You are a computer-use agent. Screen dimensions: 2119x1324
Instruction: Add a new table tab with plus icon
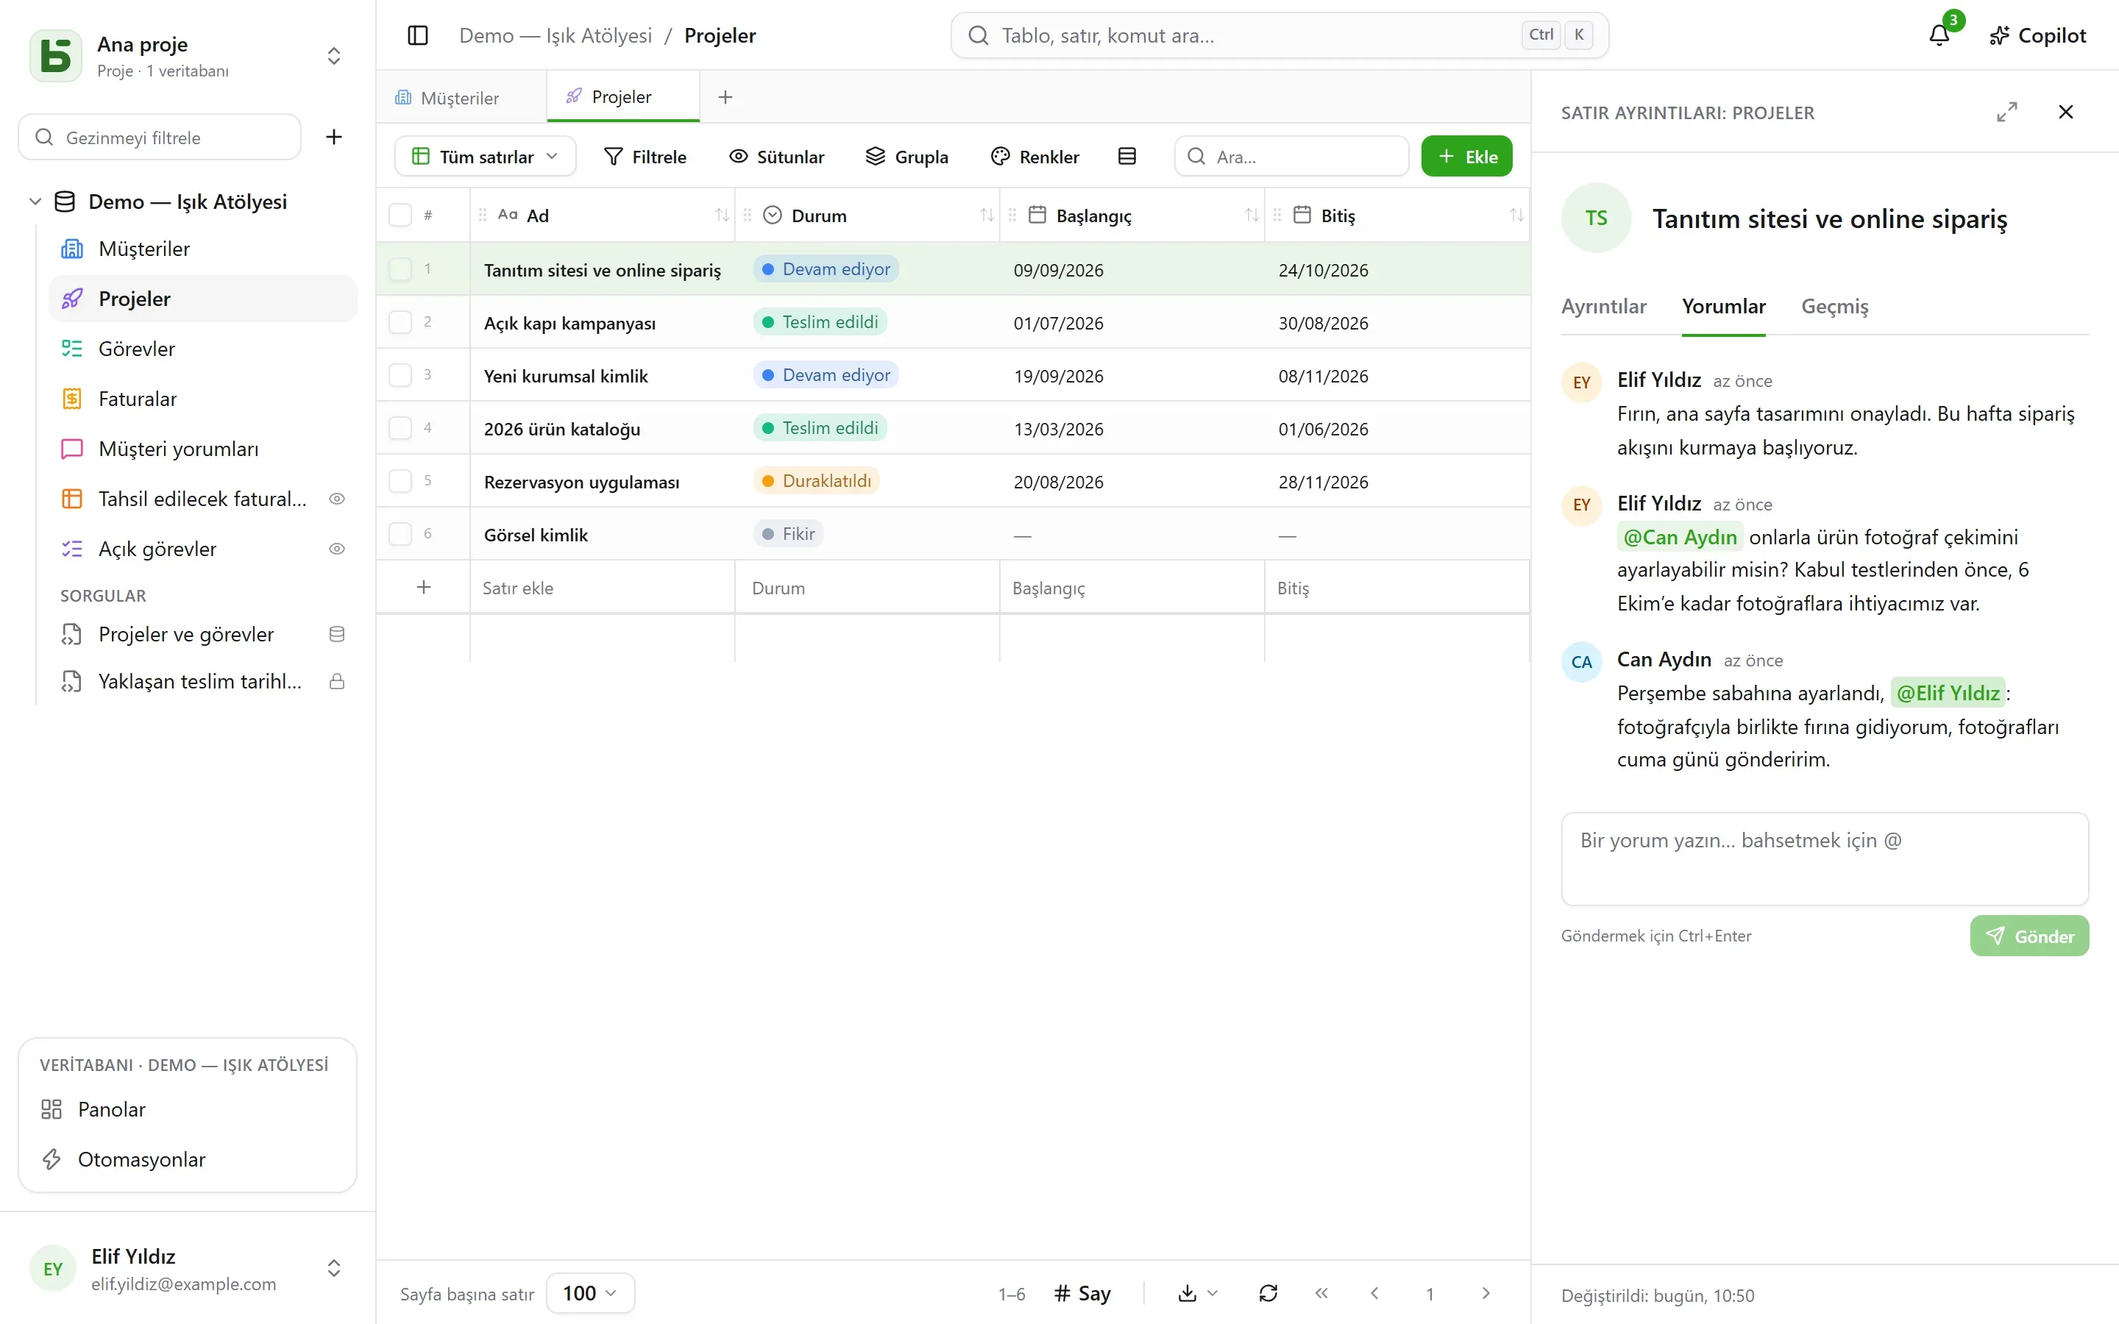coord(725,96)
